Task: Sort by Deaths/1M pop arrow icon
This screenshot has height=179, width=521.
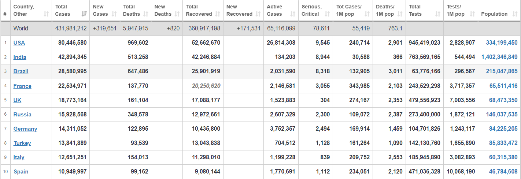Action: click(x=400, y=14)
